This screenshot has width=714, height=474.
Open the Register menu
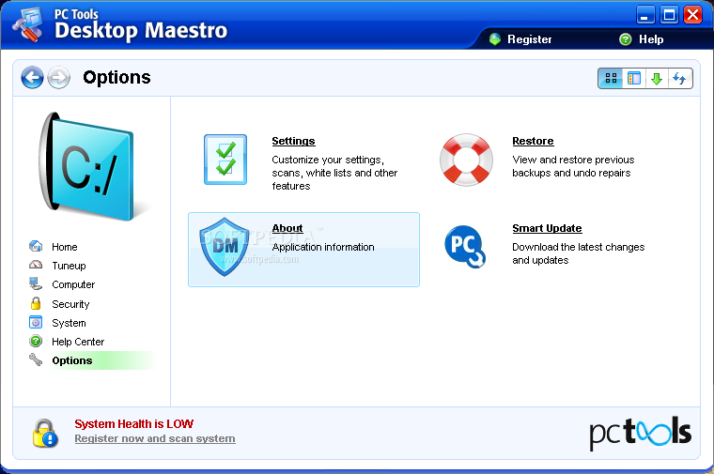coord(529,39)
